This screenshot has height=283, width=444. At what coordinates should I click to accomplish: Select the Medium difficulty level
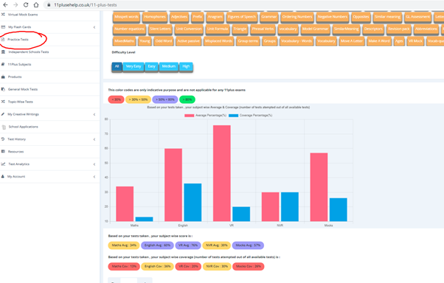tap(169, 66)
